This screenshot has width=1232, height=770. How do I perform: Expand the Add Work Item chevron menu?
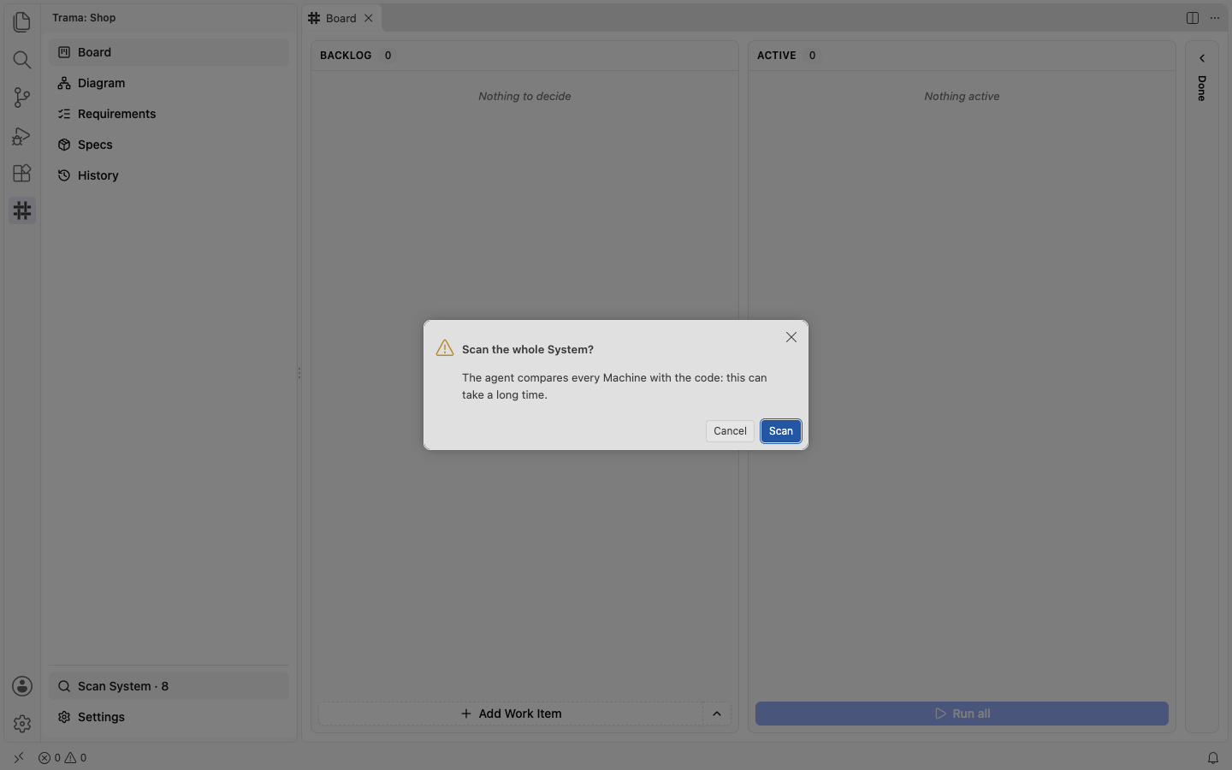717,714
